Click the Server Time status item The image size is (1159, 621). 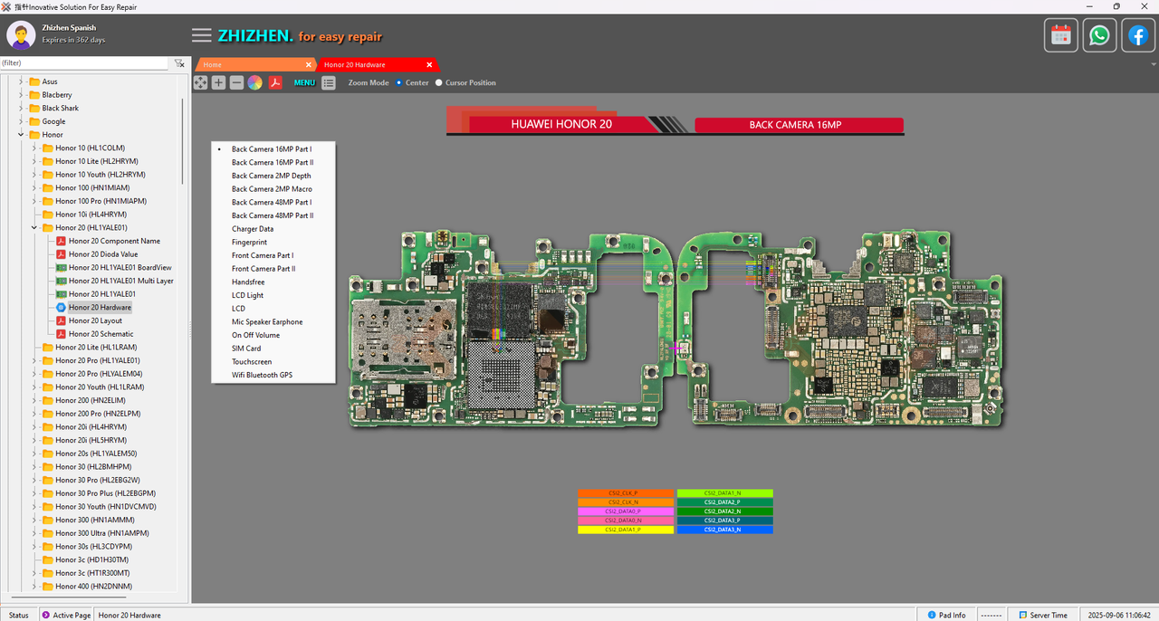pos(1042,615)
